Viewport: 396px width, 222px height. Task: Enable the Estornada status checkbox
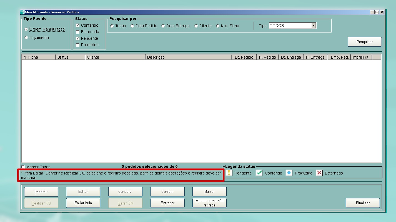[x=78, y=32]
